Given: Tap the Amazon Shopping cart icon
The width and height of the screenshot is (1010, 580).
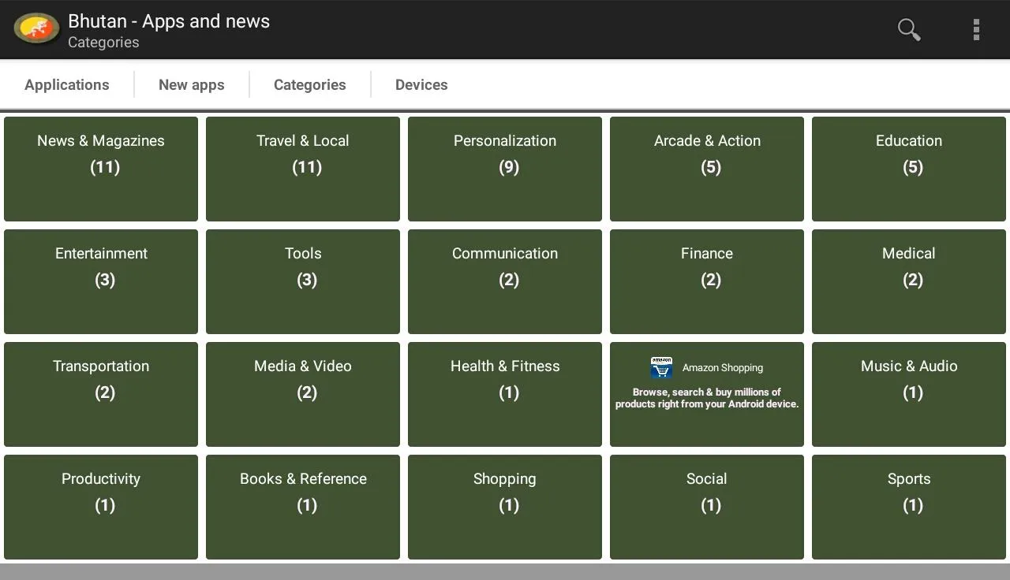Looking at the screenshot, I should (661, 367).
